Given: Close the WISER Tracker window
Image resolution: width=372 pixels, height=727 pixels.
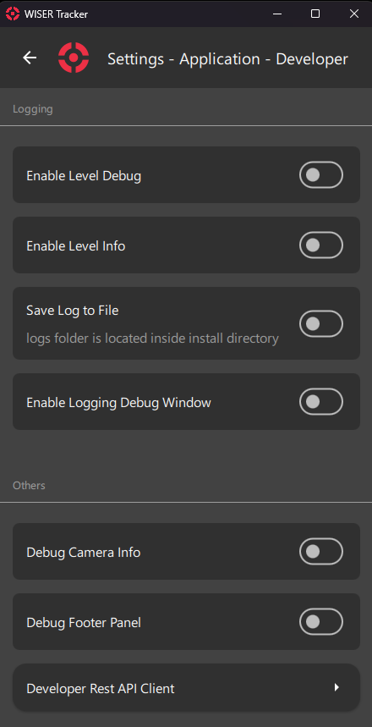Looking at the screenshot, I should click(354, 14).
